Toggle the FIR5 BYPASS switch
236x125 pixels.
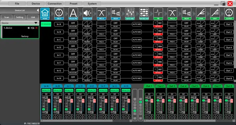(x=158, y=57)
